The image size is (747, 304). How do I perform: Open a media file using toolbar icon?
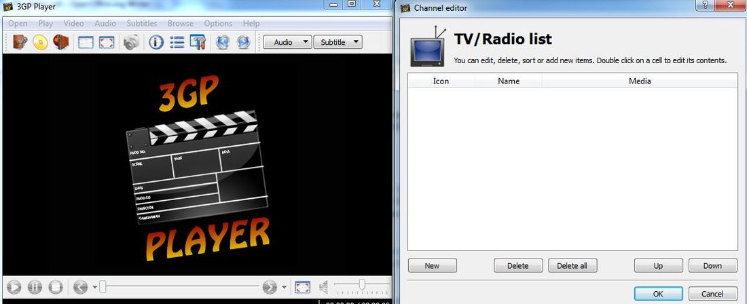tap(20, 42)
